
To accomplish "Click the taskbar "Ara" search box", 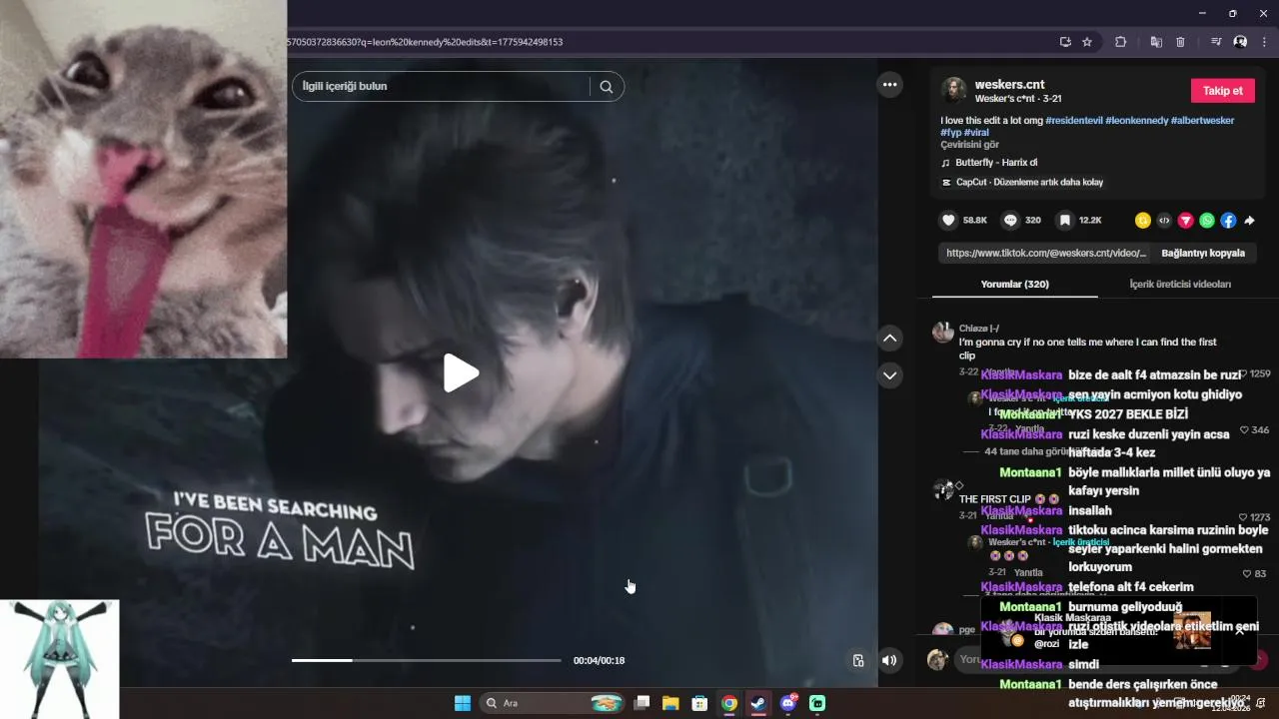I will [x=551, y=703].
